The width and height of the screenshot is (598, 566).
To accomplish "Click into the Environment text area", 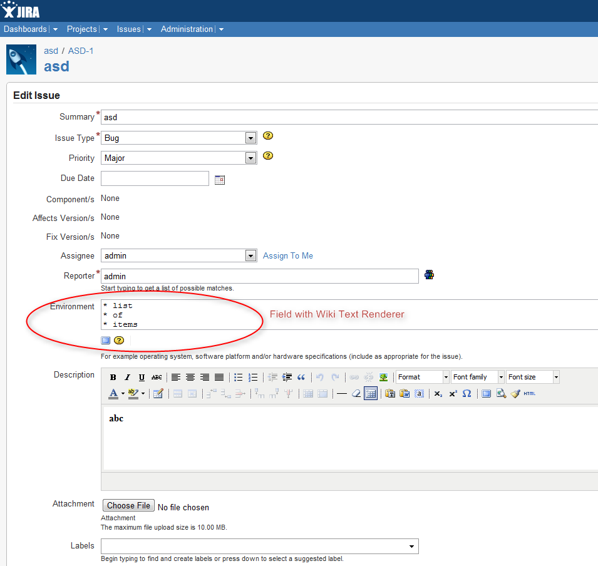I will coord(349,315).
